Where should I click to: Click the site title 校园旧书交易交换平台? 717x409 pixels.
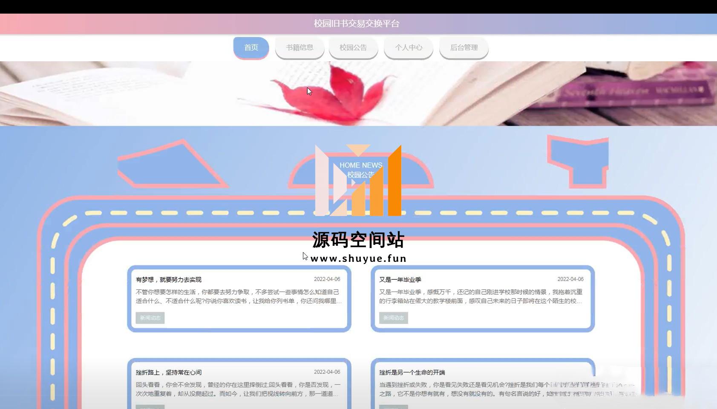click(357, 23)
